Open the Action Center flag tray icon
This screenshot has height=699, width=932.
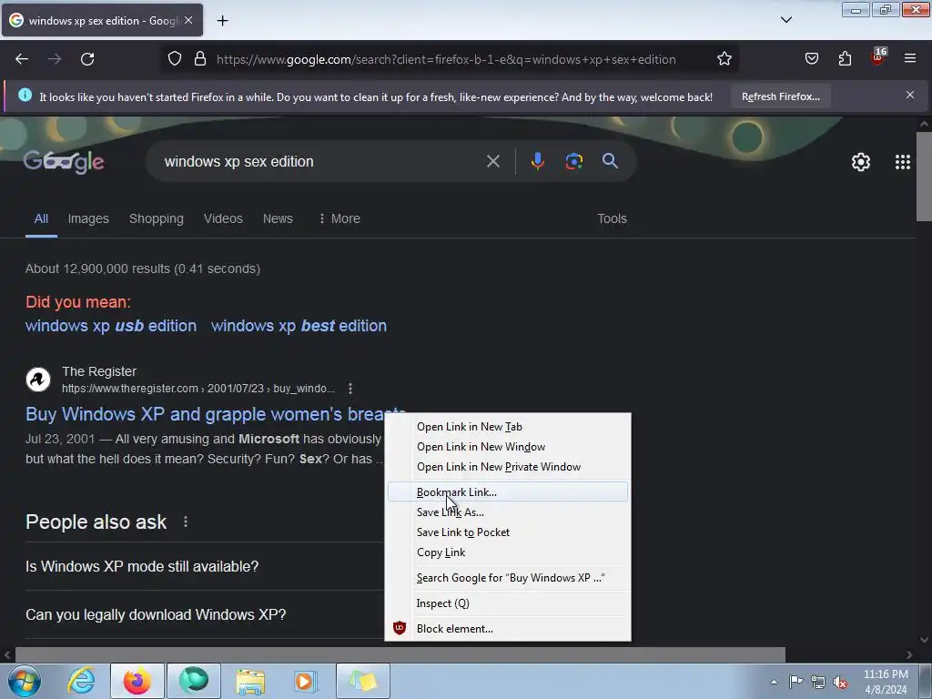(795, 682)
